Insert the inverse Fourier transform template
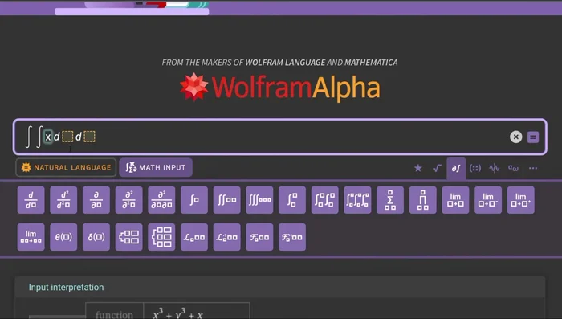 pyautogui.click(x=292, y=237)
